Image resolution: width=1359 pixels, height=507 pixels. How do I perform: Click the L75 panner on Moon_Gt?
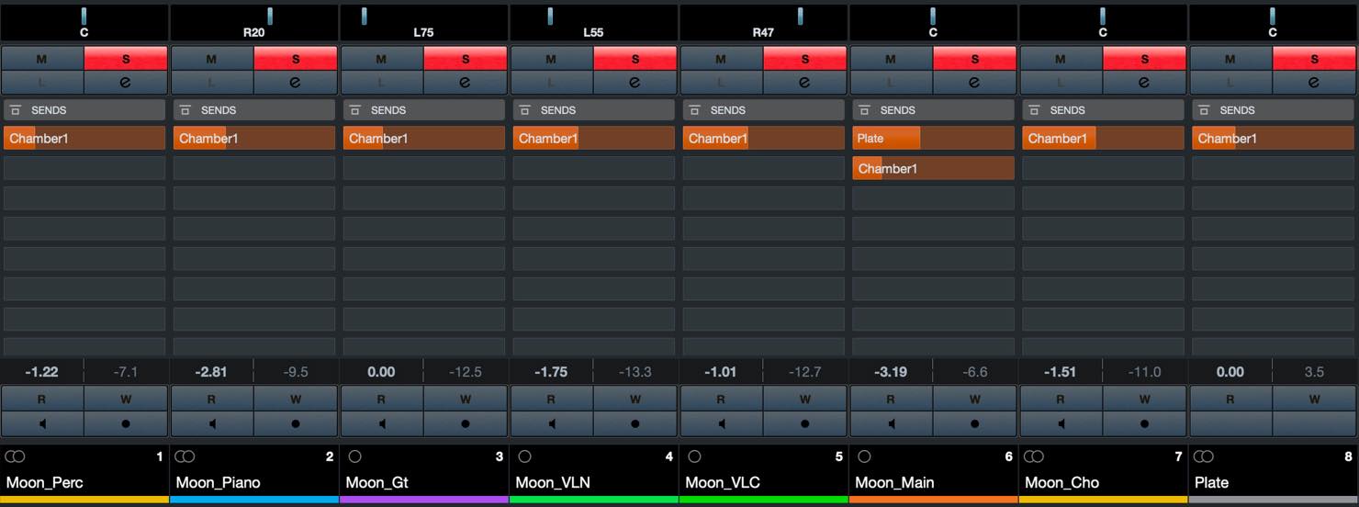(x=424, y=22)
